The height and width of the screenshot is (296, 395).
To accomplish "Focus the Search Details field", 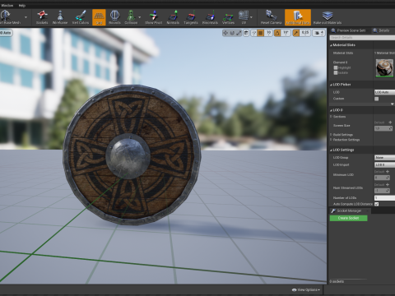I will [362, 38].
